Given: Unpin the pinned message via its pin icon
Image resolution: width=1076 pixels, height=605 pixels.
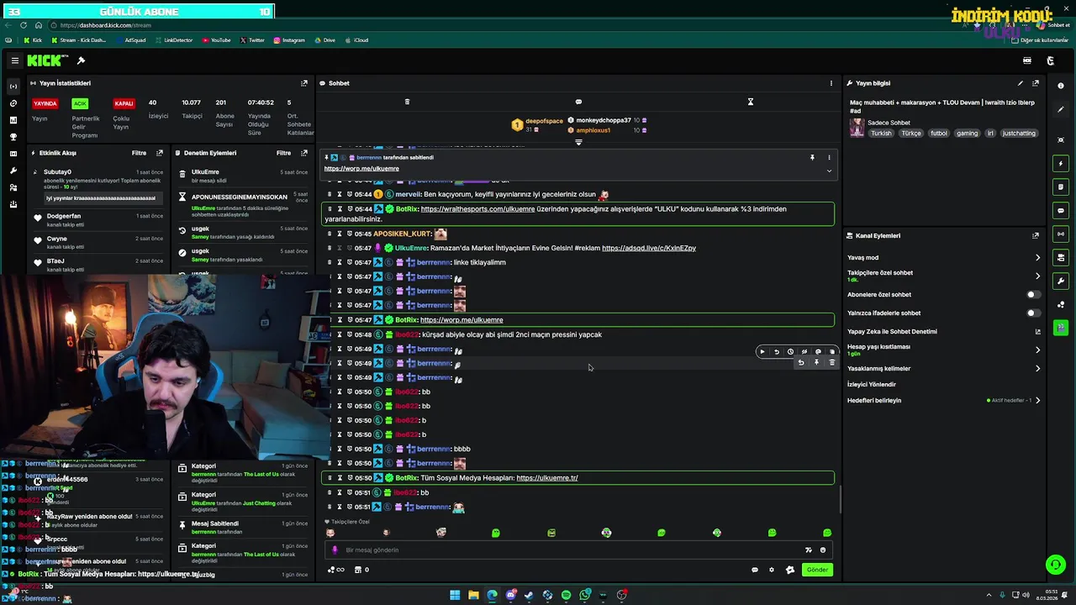Looking at the screenshot, I should point(812,157).
